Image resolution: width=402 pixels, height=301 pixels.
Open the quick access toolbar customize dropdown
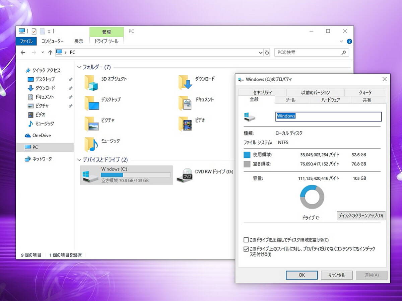[49, 31]
